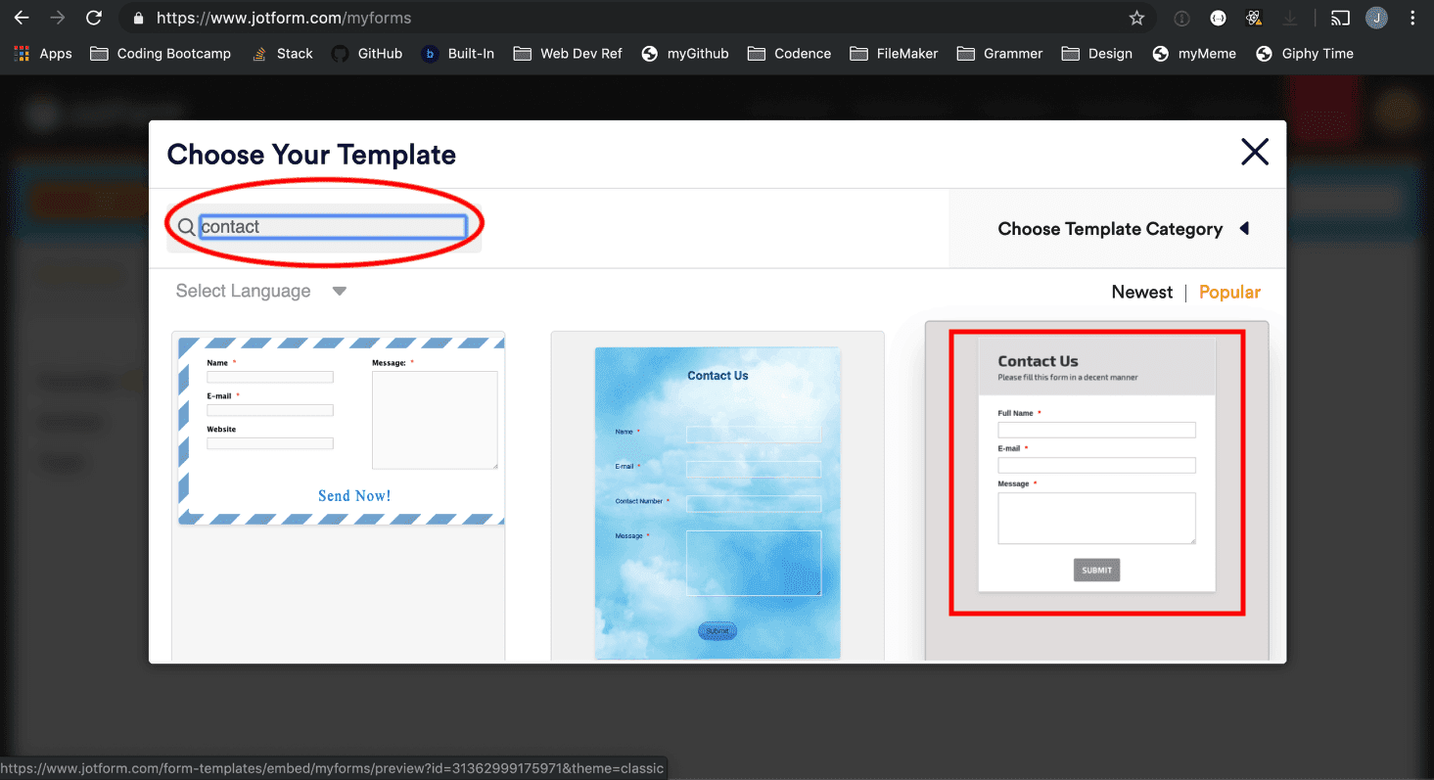1434x780 pixels.
Task: Click the Apps grid icon on bookmarks bar
Action: 21,53
